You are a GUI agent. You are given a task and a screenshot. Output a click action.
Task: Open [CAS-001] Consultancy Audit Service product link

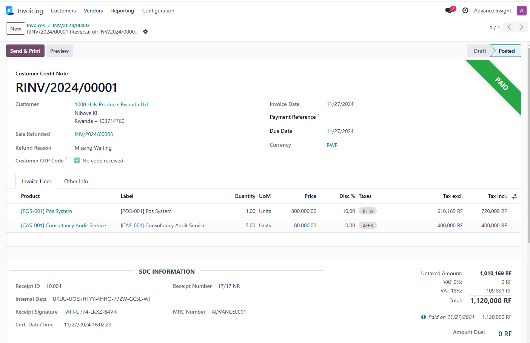63,225
